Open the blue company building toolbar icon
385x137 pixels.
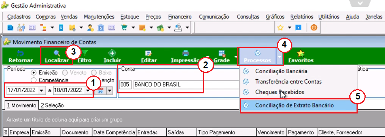(11, 27)
